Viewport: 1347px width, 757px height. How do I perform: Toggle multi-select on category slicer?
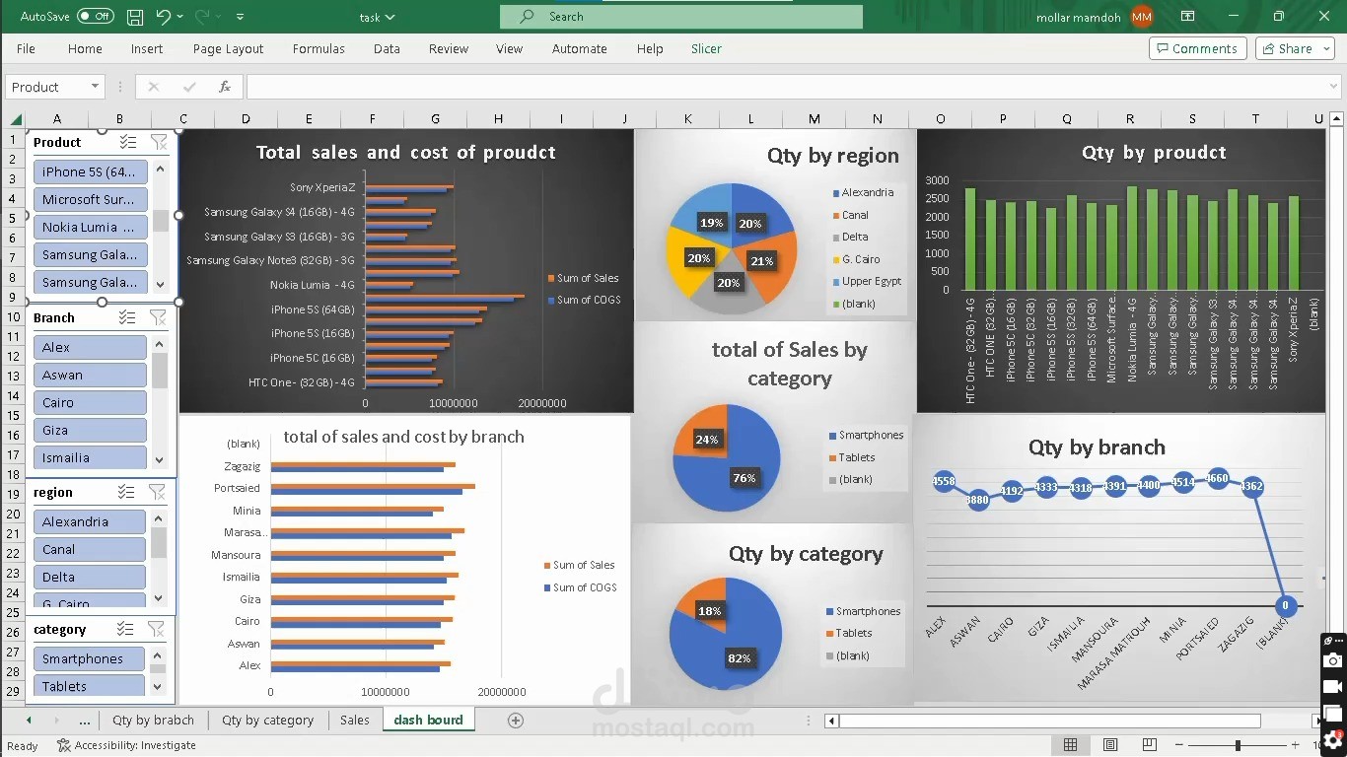pos(125,629)
